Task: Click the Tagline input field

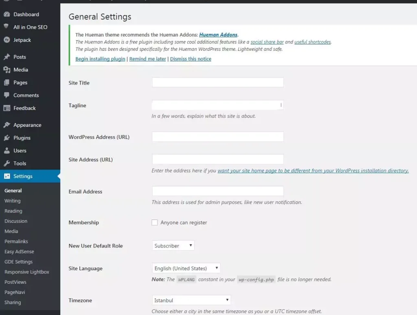Action: tap(217, 105)
